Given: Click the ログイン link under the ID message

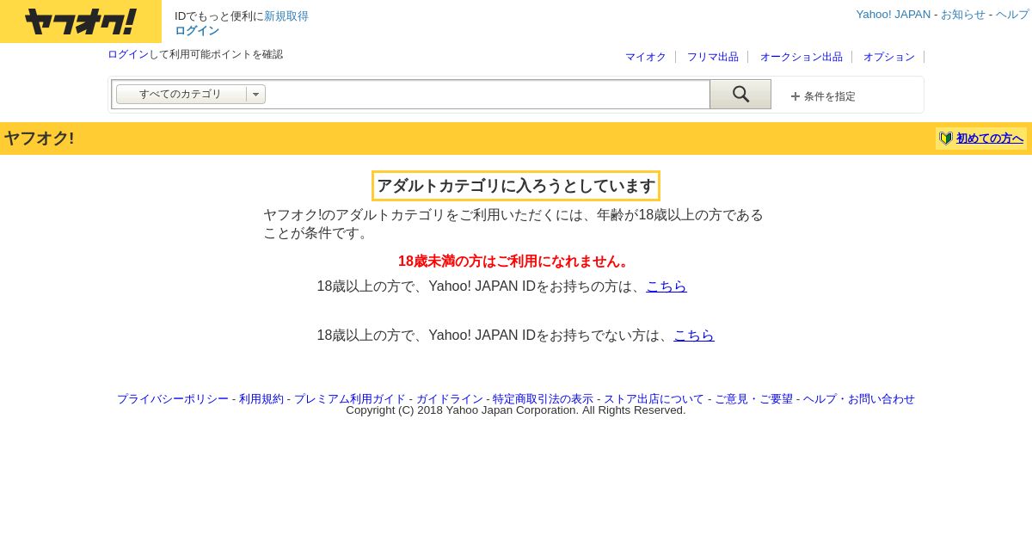Looking at the screenshot, I should pyautogui.click(x=197, y=31).
